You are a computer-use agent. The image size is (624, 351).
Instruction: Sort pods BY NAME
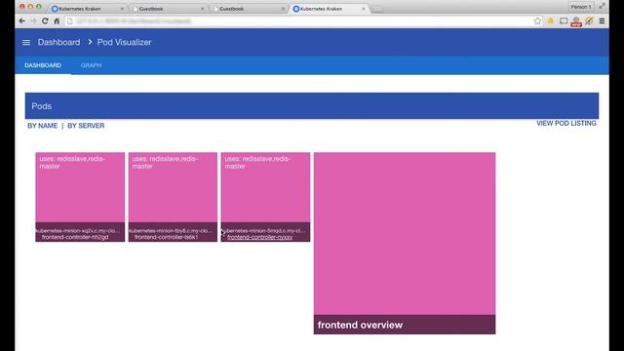point(42,126)
